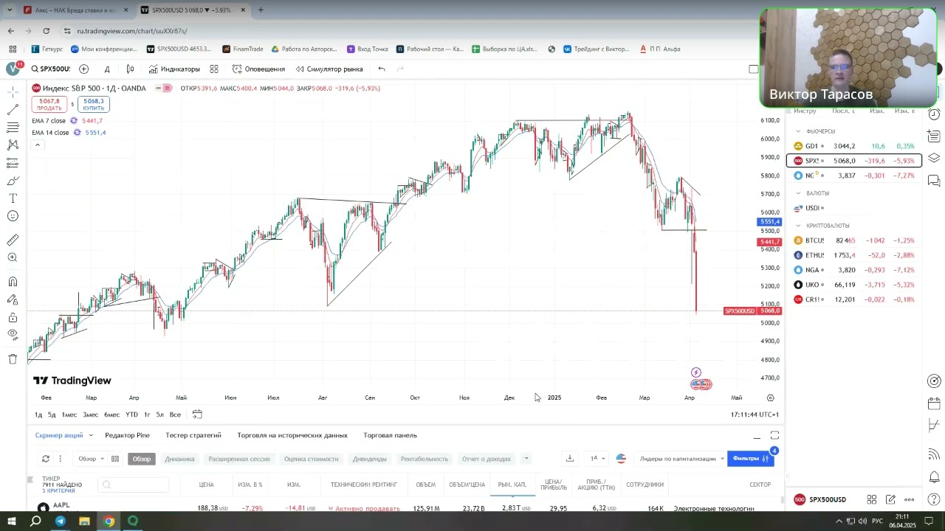Open the Обзор column set dropdown
The width and height of the screenshot is (945, 531).
pos(92,459)
